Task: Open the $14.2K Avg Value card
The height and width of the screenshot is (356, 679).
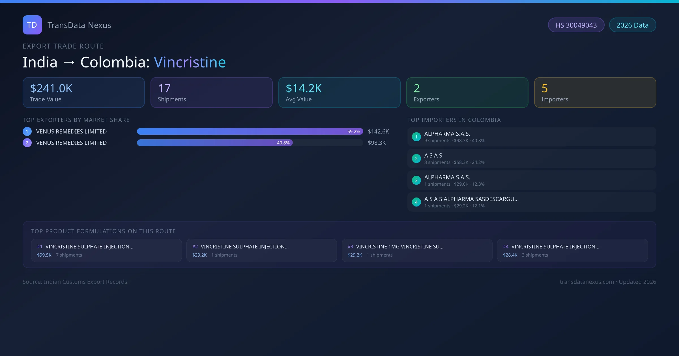Action: [339, 93]
